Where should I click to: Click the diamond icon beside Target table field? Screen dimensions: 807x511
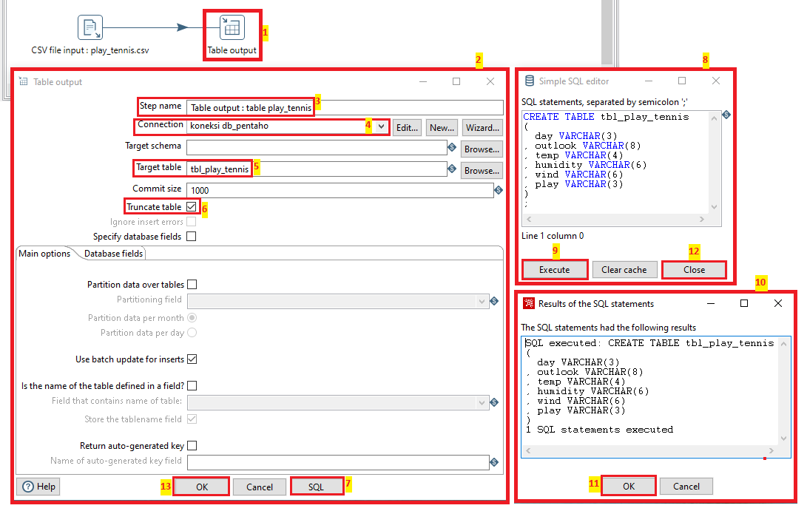click(451, 169)
